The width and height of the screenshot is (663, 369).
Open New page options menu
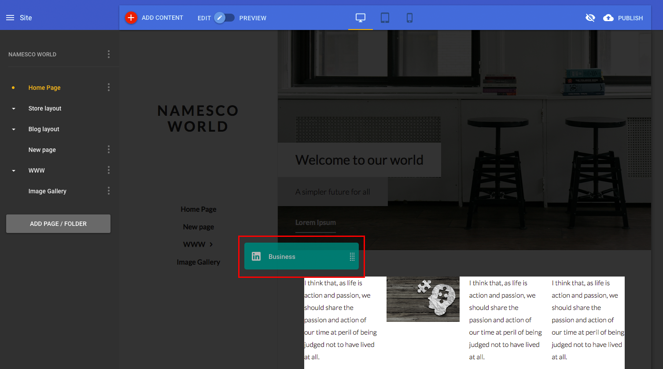[109, 149]
